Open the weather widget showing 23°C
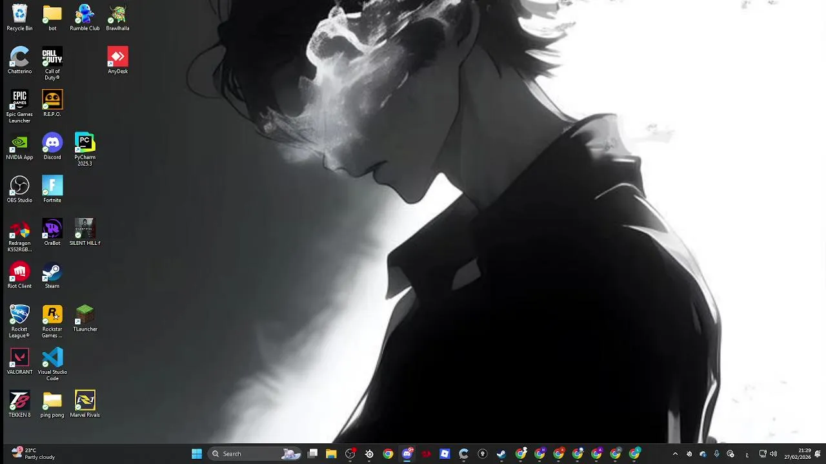This screenshot has height=464, width=826. tap(34, 454)
